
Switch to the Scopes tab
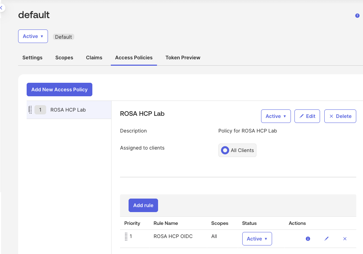pos(64,58)
